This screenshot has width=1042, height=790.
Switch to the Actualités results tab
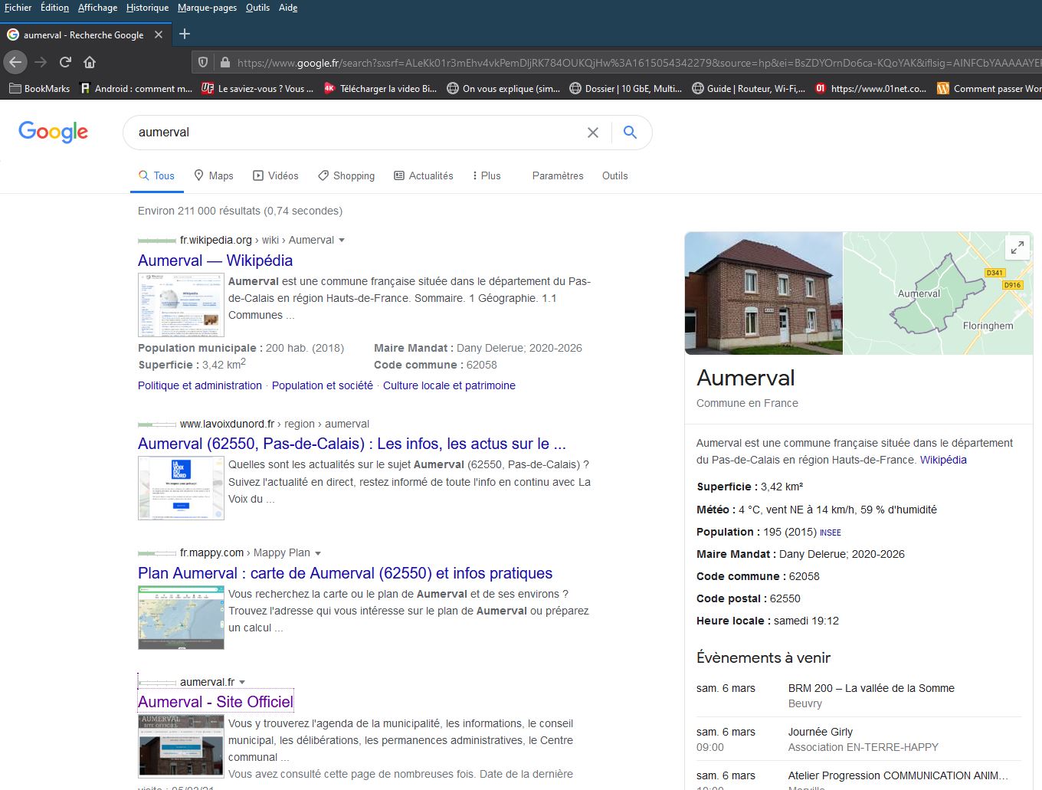424,175
